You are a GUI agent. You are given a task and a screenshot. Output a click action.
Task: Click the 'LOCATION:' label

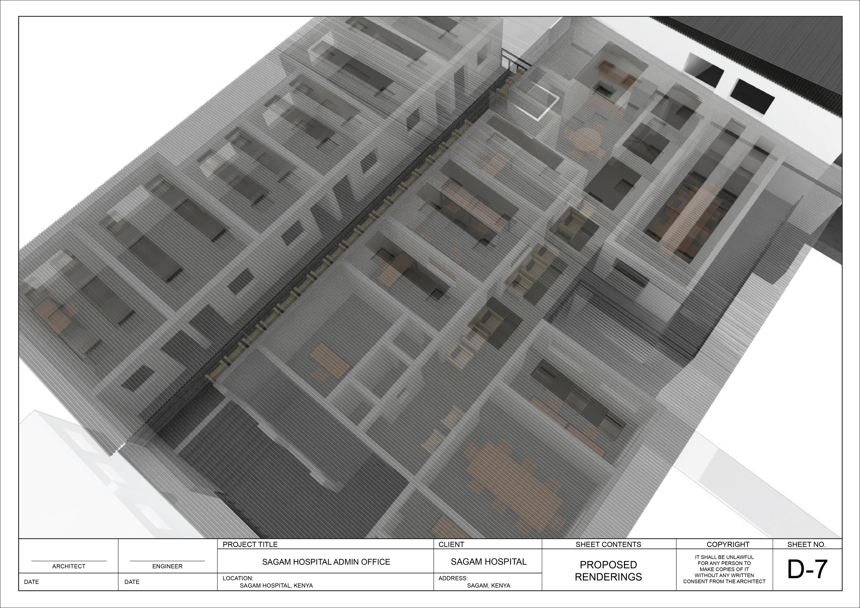click(238, 578)
